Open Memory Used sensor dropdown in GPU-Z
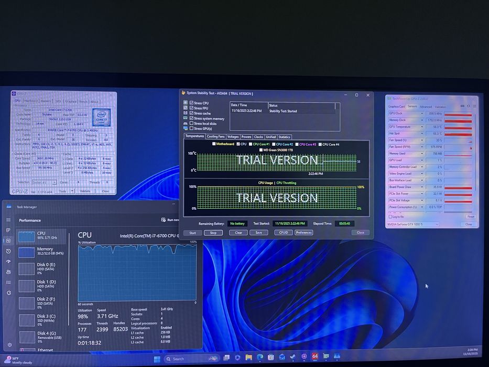This screenshot has width=489, height=367. pos(422,154)
